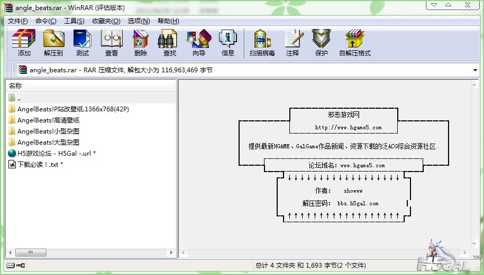Close the WinRAR window
Image resolution: width=484 pixels, height=275 pixels.
click(468, 5)
